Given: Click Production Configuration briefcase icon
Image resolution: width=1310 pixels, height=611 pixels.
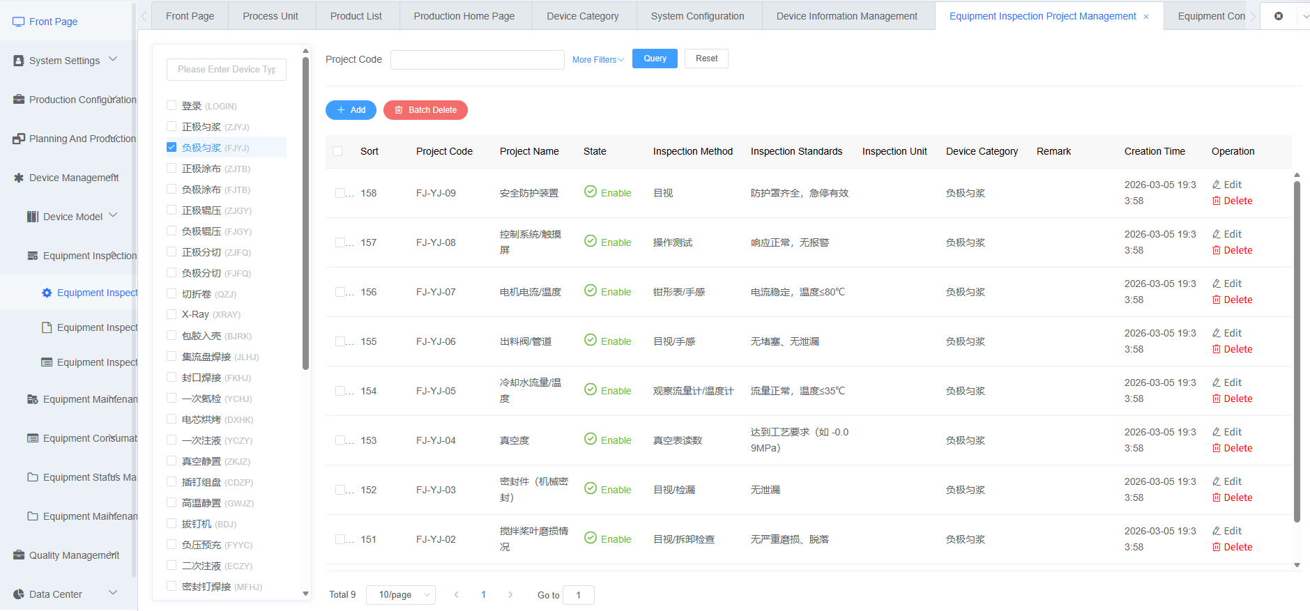Looking at the screenshot, I should point(19,100).
